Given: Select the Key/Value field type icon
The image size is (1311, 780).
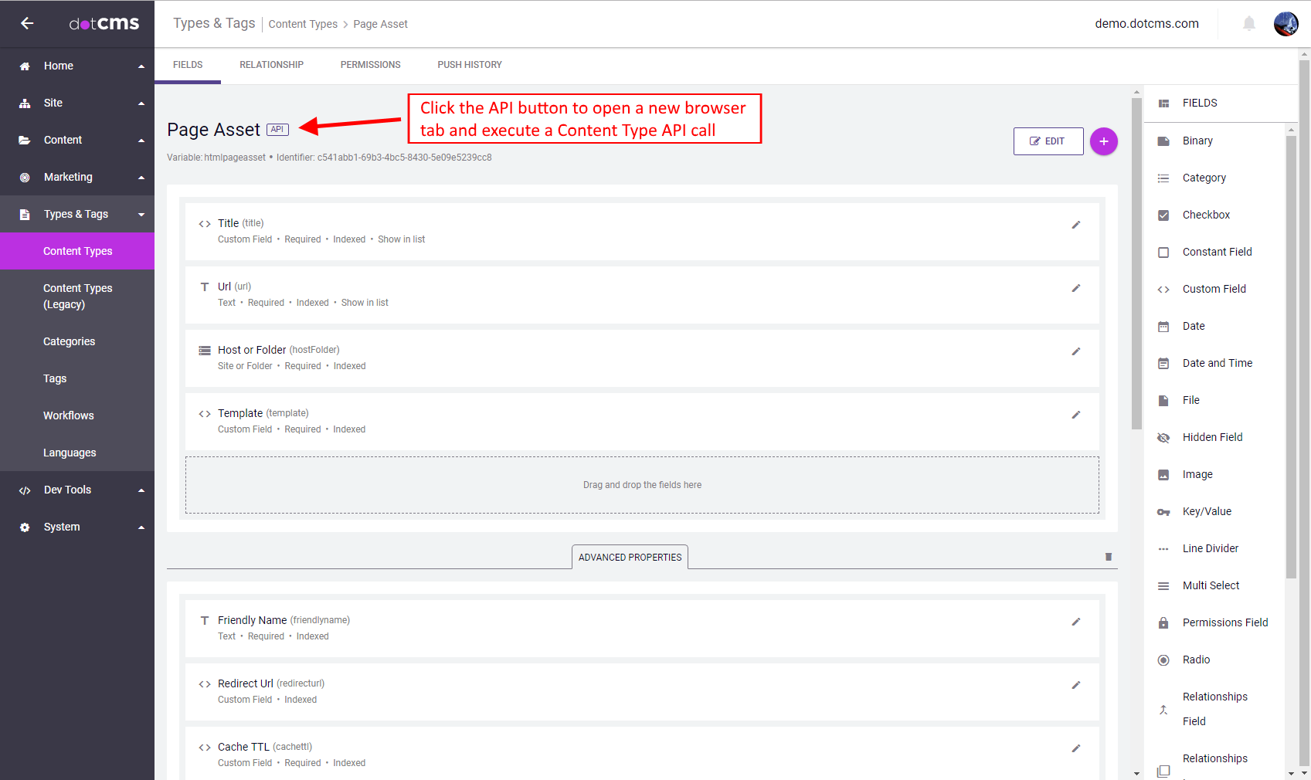Looking at the screenshot, I should [x=1164, y=511].
